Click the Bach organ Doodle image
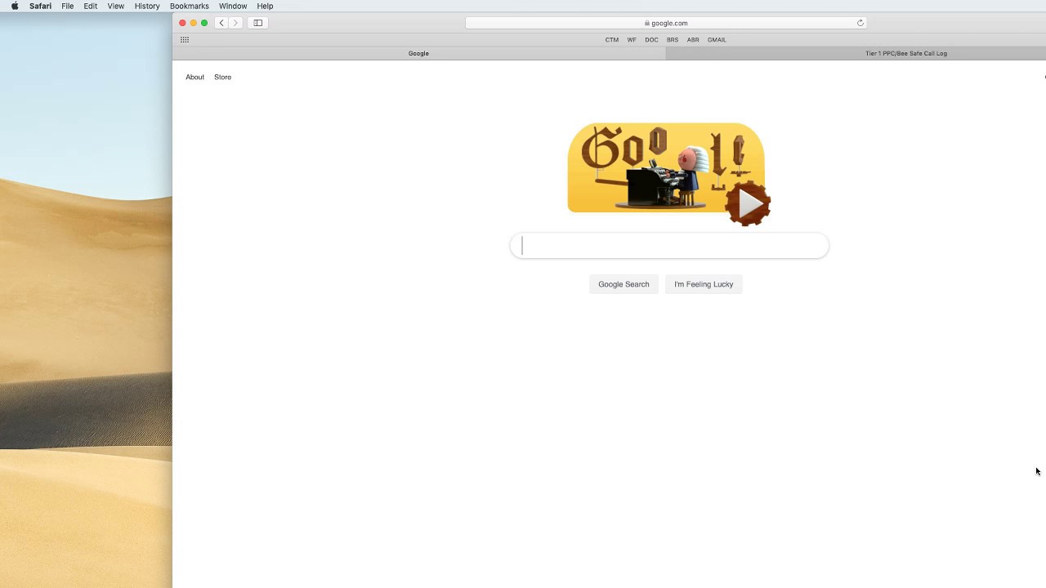 tap(666, 168)
